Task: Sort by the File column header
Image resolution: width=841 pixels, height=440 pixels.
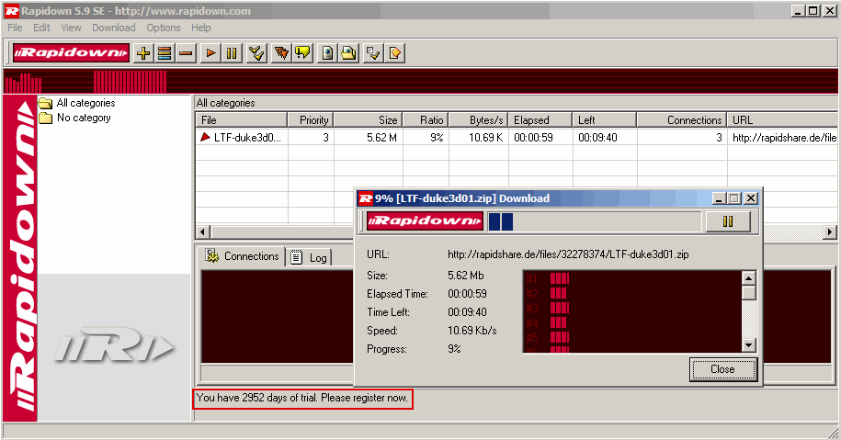Action: pyautogui.click(x=242, y=120)
